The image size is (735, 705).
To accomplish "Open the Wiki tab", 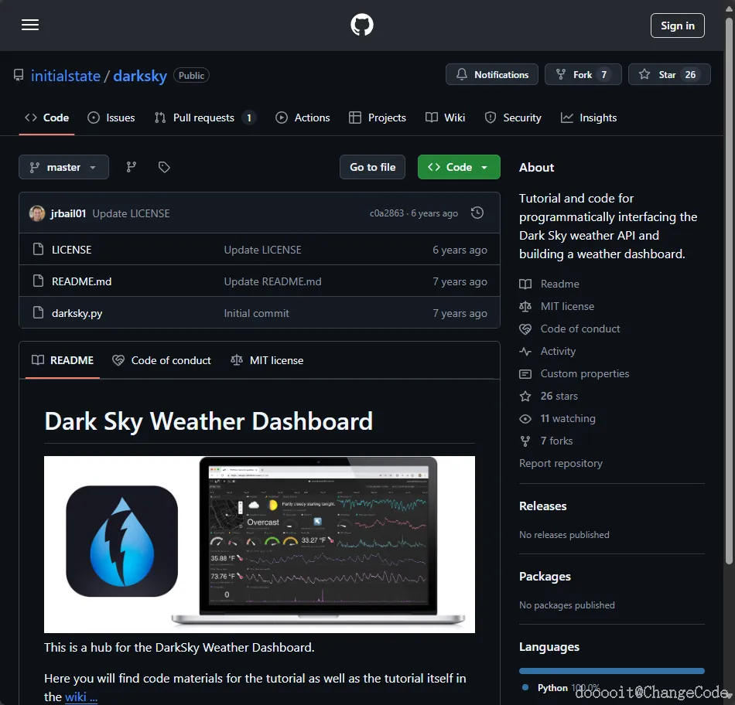I will [x=445, y=117].
